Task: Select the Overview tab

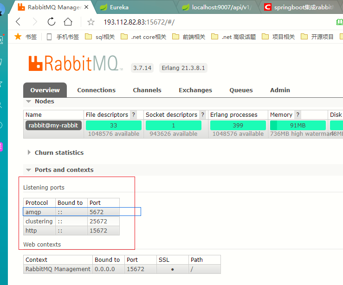Action: (x=45, y=90)
